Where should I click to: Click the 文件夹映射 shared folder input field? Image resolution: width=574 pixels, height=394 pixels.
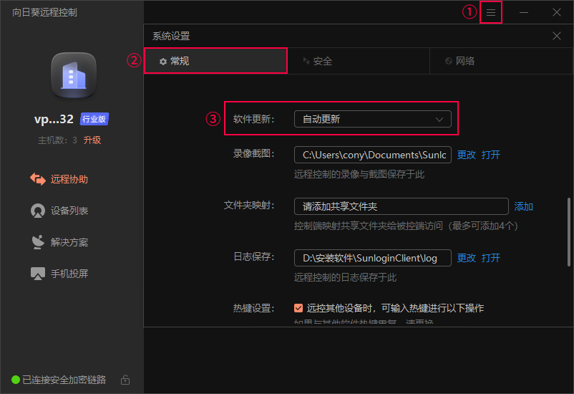coord(401,206)
